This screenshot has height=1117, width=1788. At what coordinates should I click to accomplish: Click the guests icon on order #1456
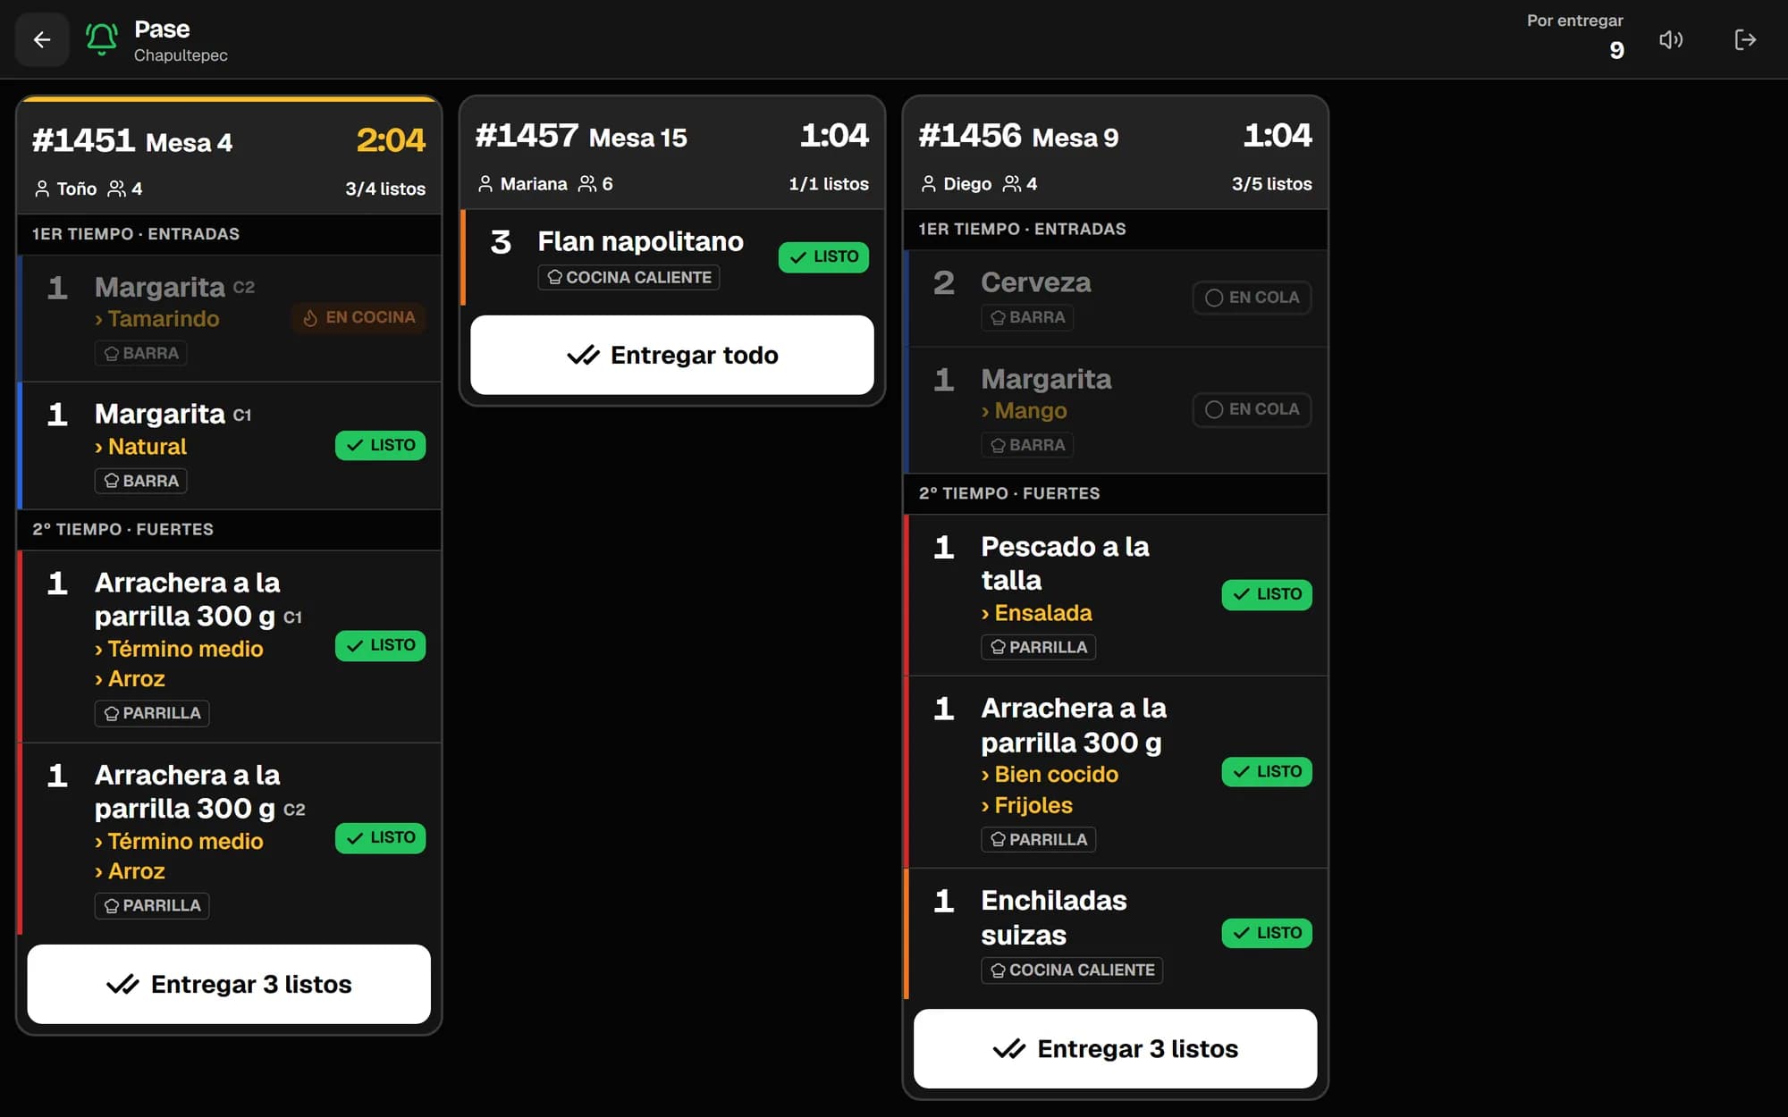pyautogui.click(x=1012, y=184)
